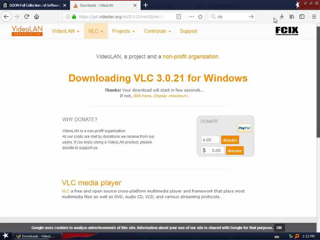Open the Support page link
Viewport: 320px width, 240px height.
click(188, 31)
